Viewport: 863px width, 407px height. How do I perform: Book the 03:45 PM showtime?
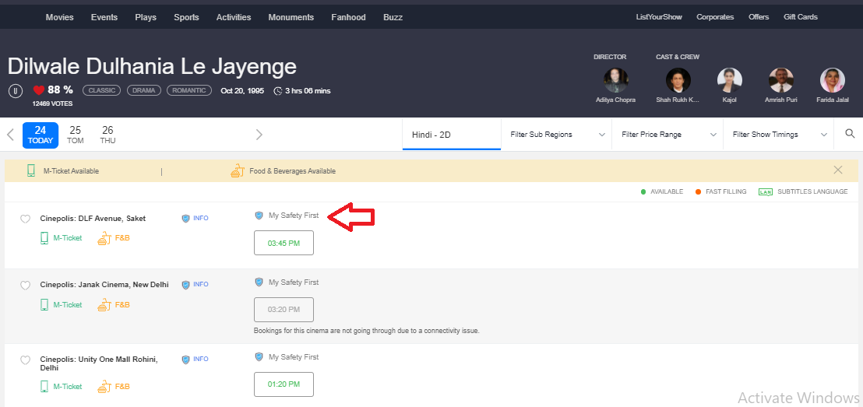pyautogui.click(x=284, y=243)
